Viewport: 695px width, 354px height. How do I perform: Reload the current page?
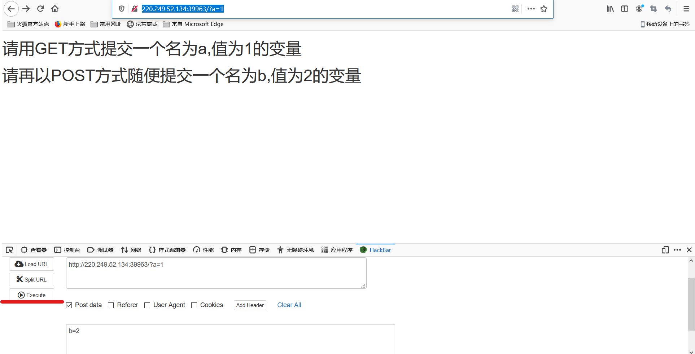click(40, 8)
